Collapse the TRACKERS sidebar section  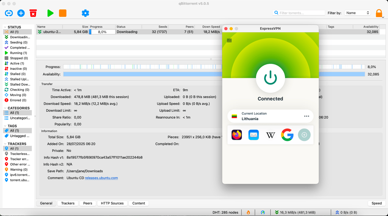click(5, 144)
